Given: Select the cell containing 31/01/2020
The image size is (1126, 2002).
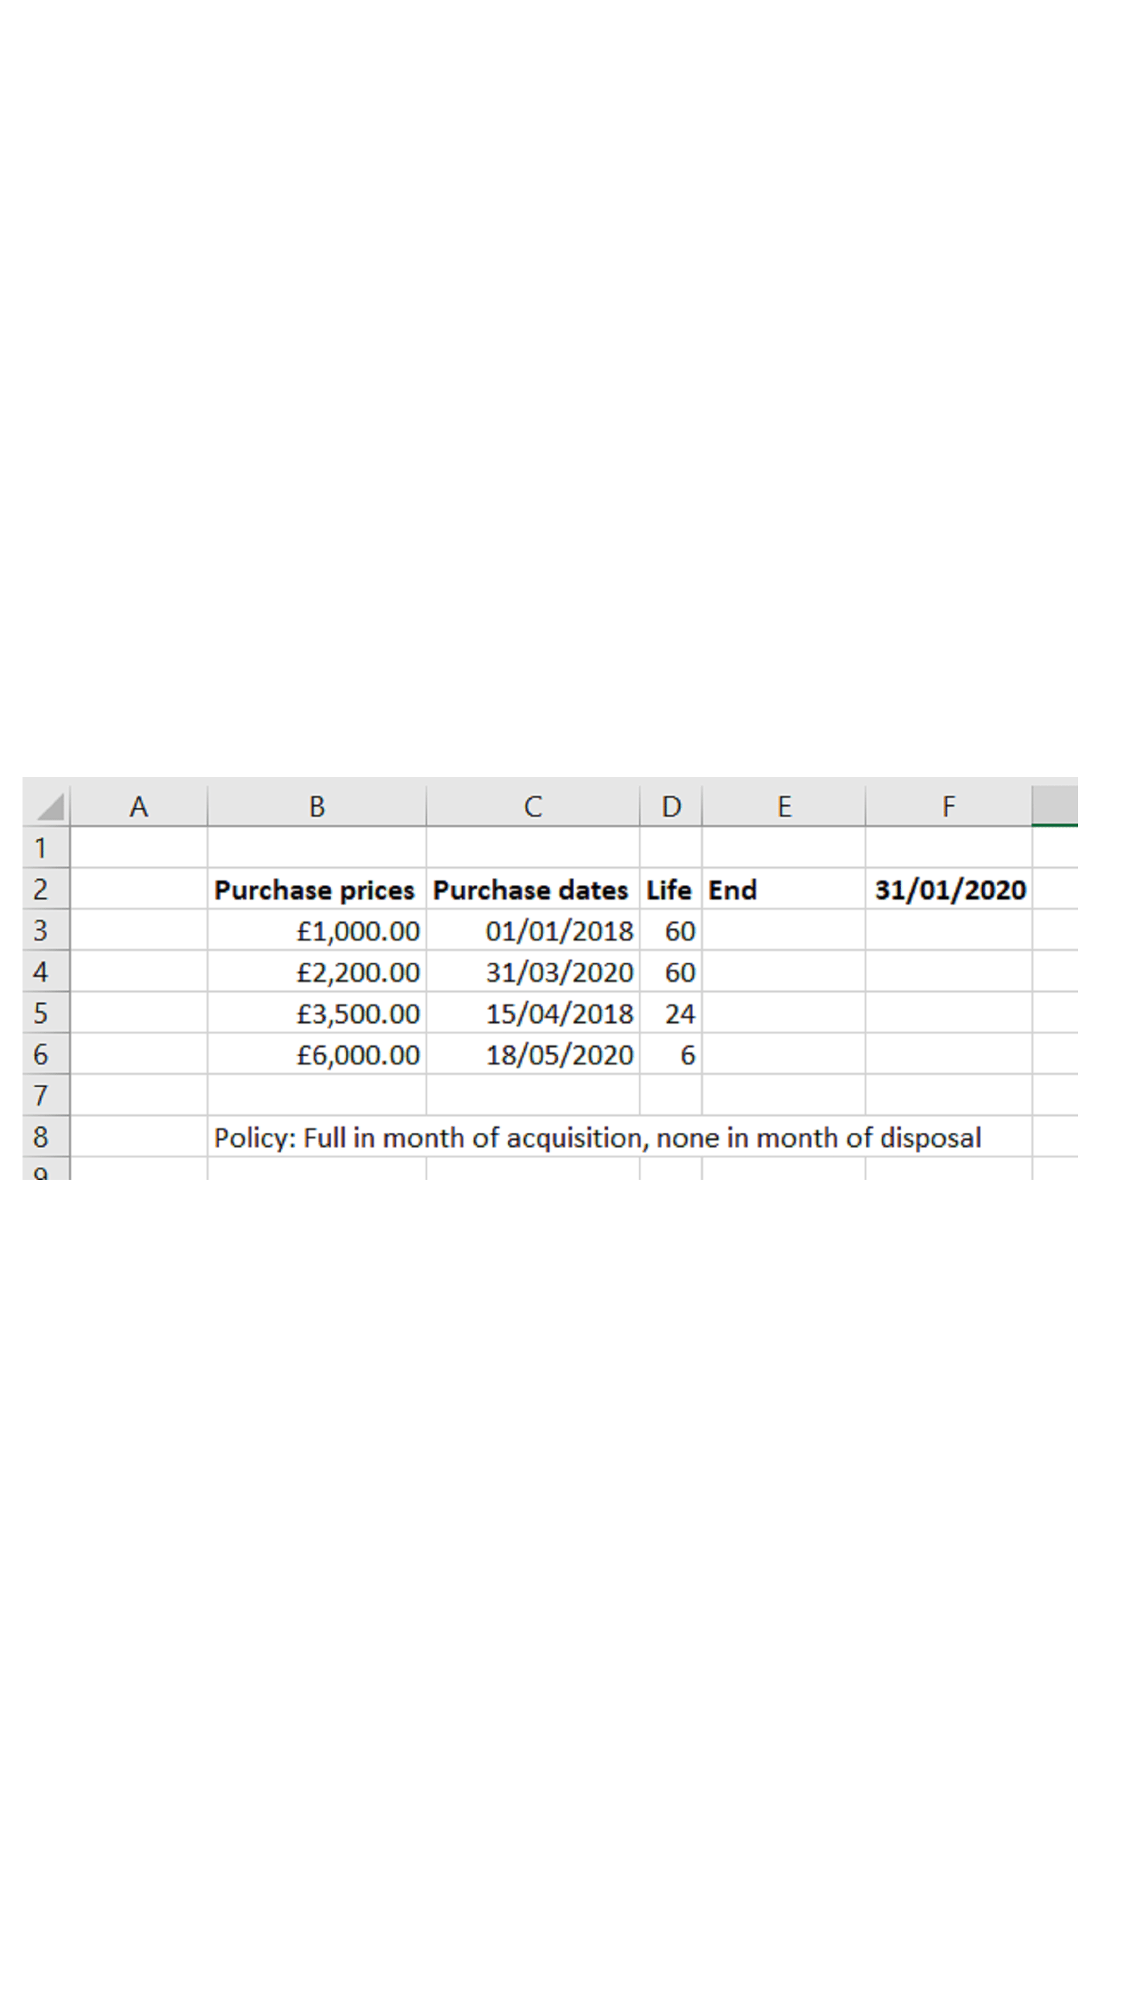Looking at the screenshot, I should 949,890.
